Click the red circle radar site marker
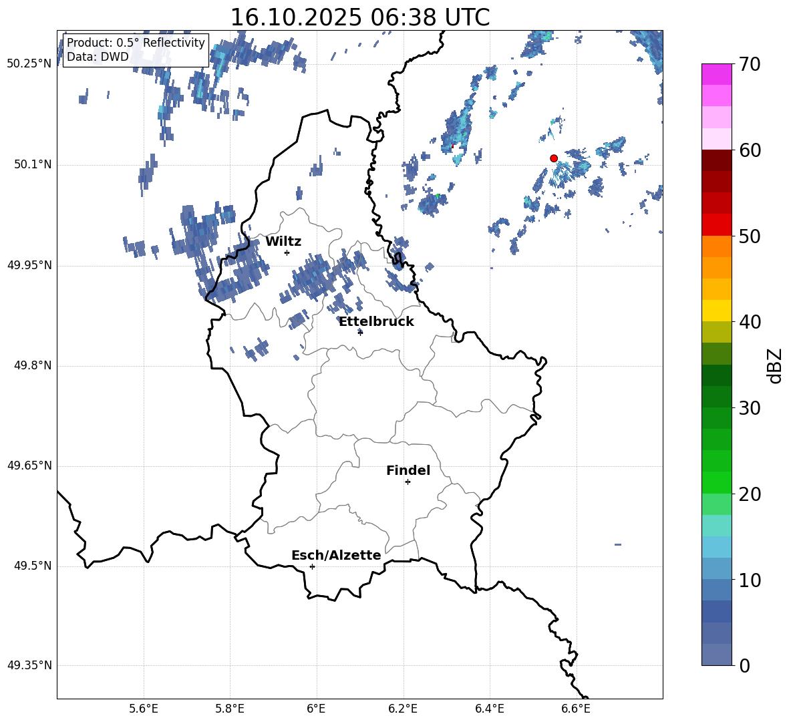The width and height of the screenshot is (791, 722). click(553, 158)
